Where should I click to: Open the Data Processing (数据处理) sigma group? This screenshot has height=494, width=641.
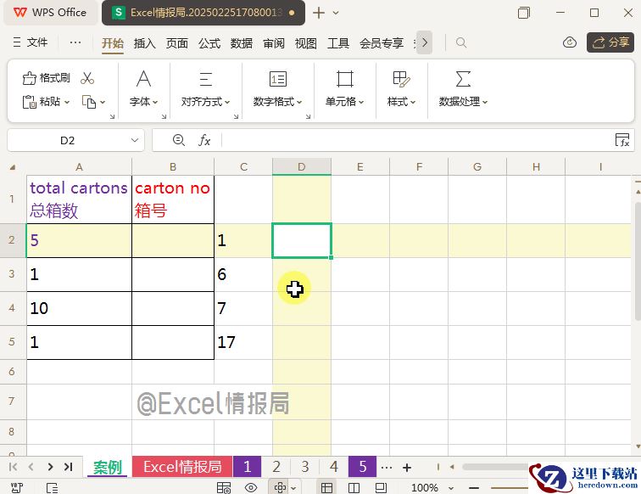463,89
